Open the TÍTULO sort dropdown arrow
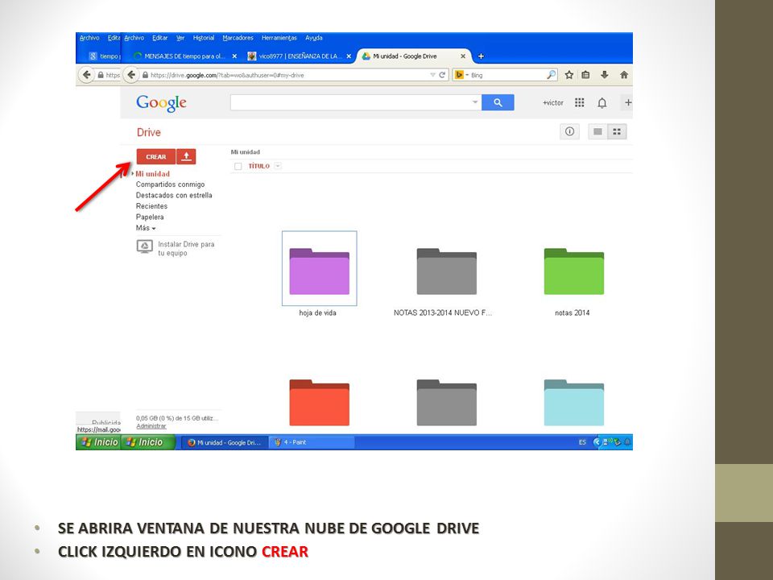Screen dimensions: 773x580 tap(278, 166)
